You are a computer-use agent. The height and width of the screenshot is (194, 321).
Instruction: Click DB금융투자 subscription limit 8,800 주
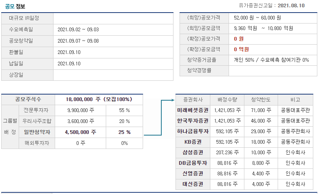coord(261,163)
